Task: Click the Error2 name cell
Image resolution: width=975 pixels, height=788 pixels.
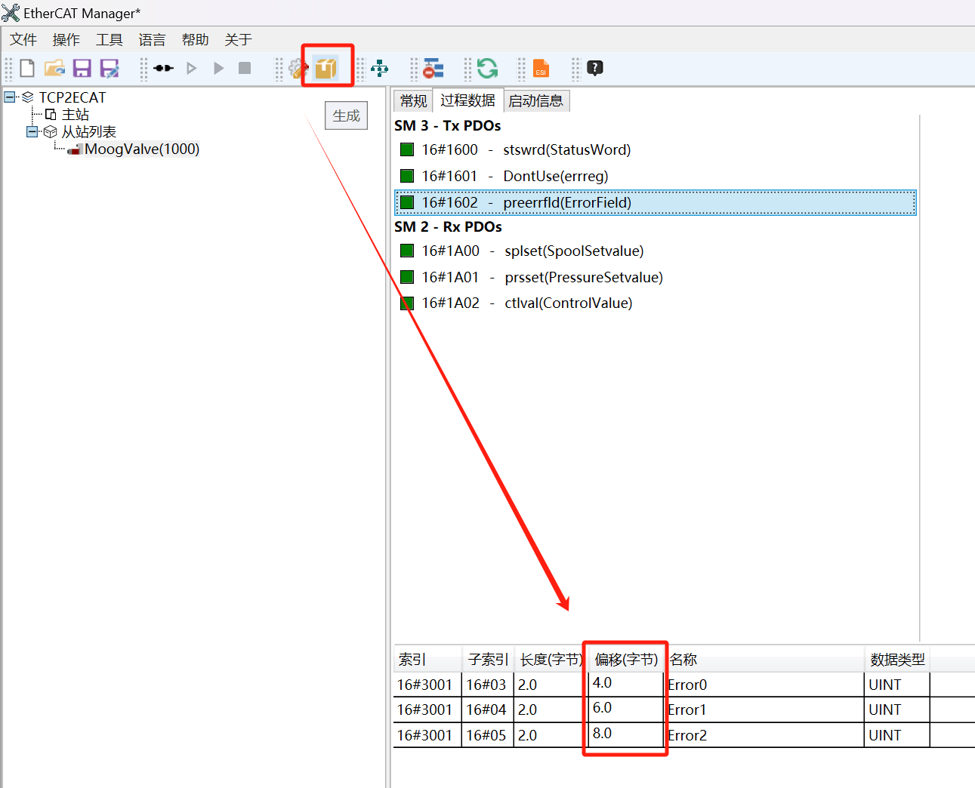Action: [x=764, y=735]
